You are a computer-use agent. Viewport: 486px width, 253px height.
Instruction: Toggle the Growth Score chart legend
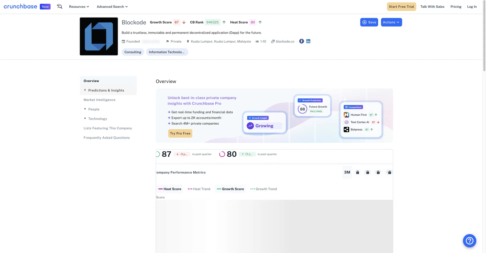(x=230, y=189)
